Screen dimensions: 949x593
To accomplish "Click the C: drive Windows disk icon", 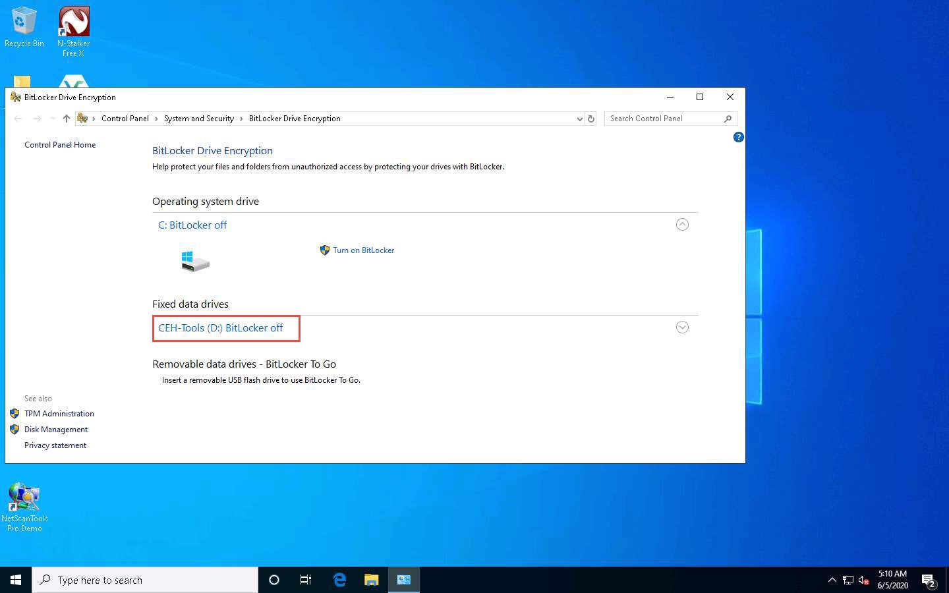I will 195,261.
